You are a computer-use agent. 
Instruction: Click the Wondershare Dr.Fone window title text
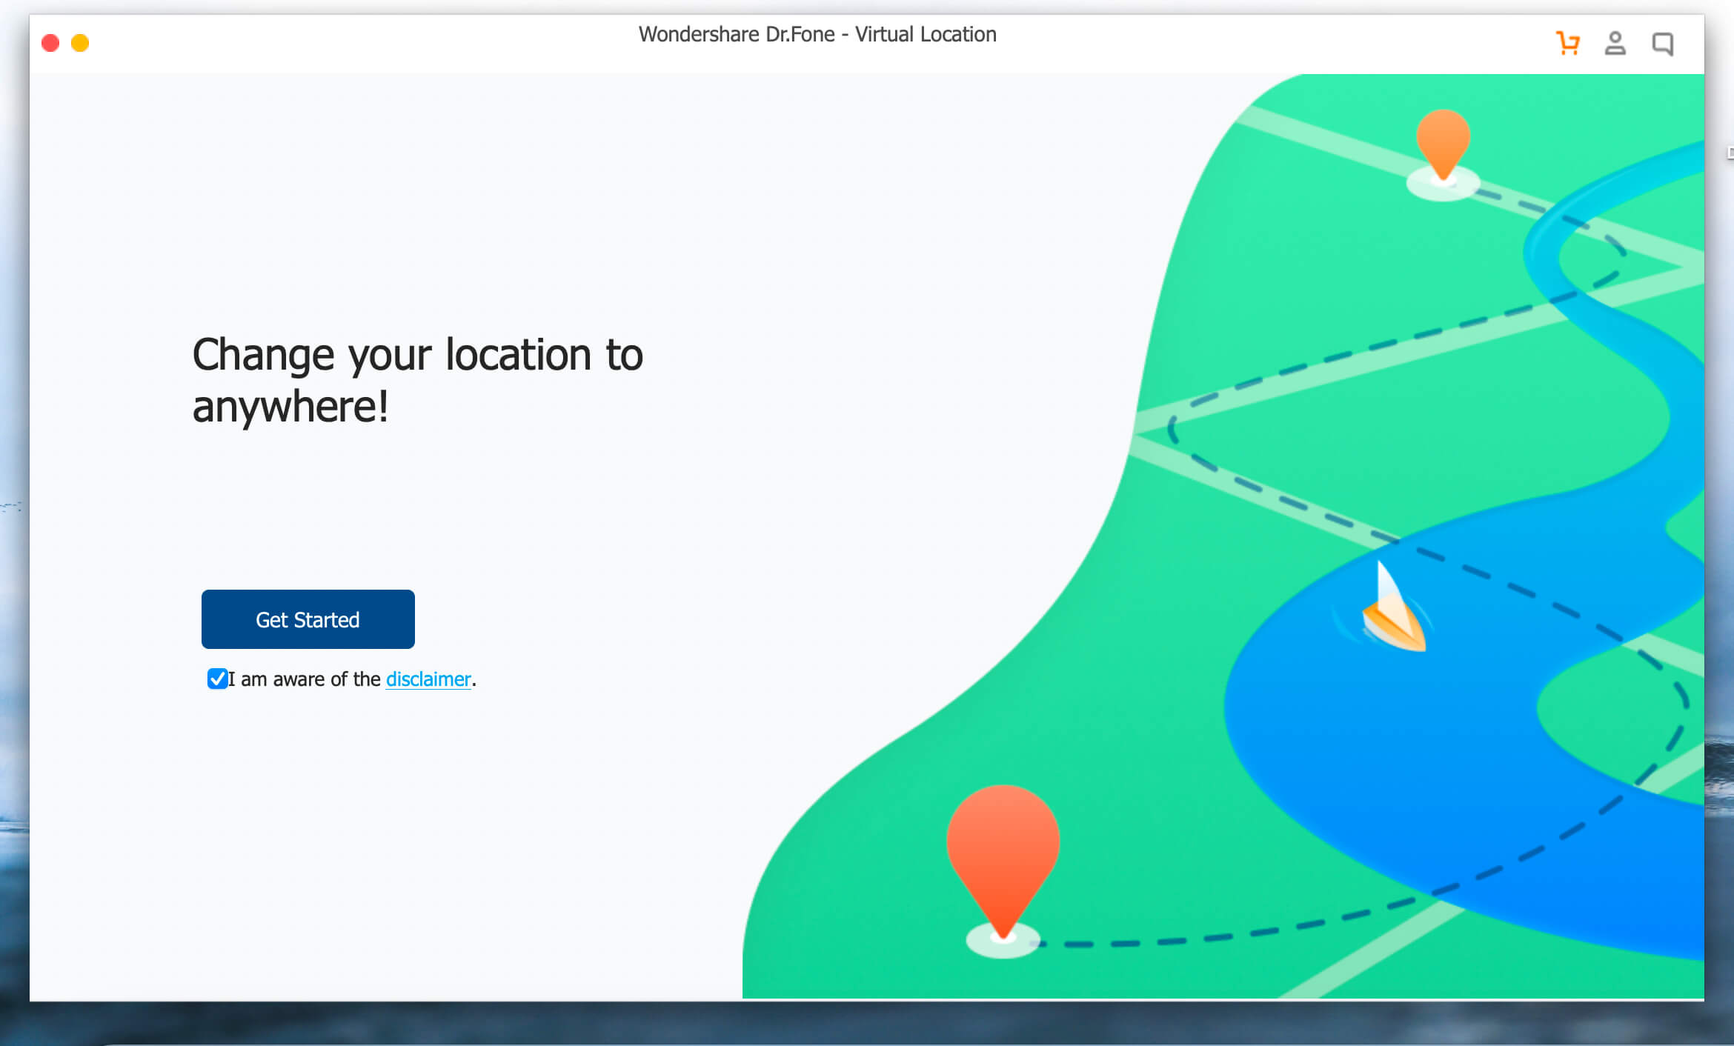[817, 34]
